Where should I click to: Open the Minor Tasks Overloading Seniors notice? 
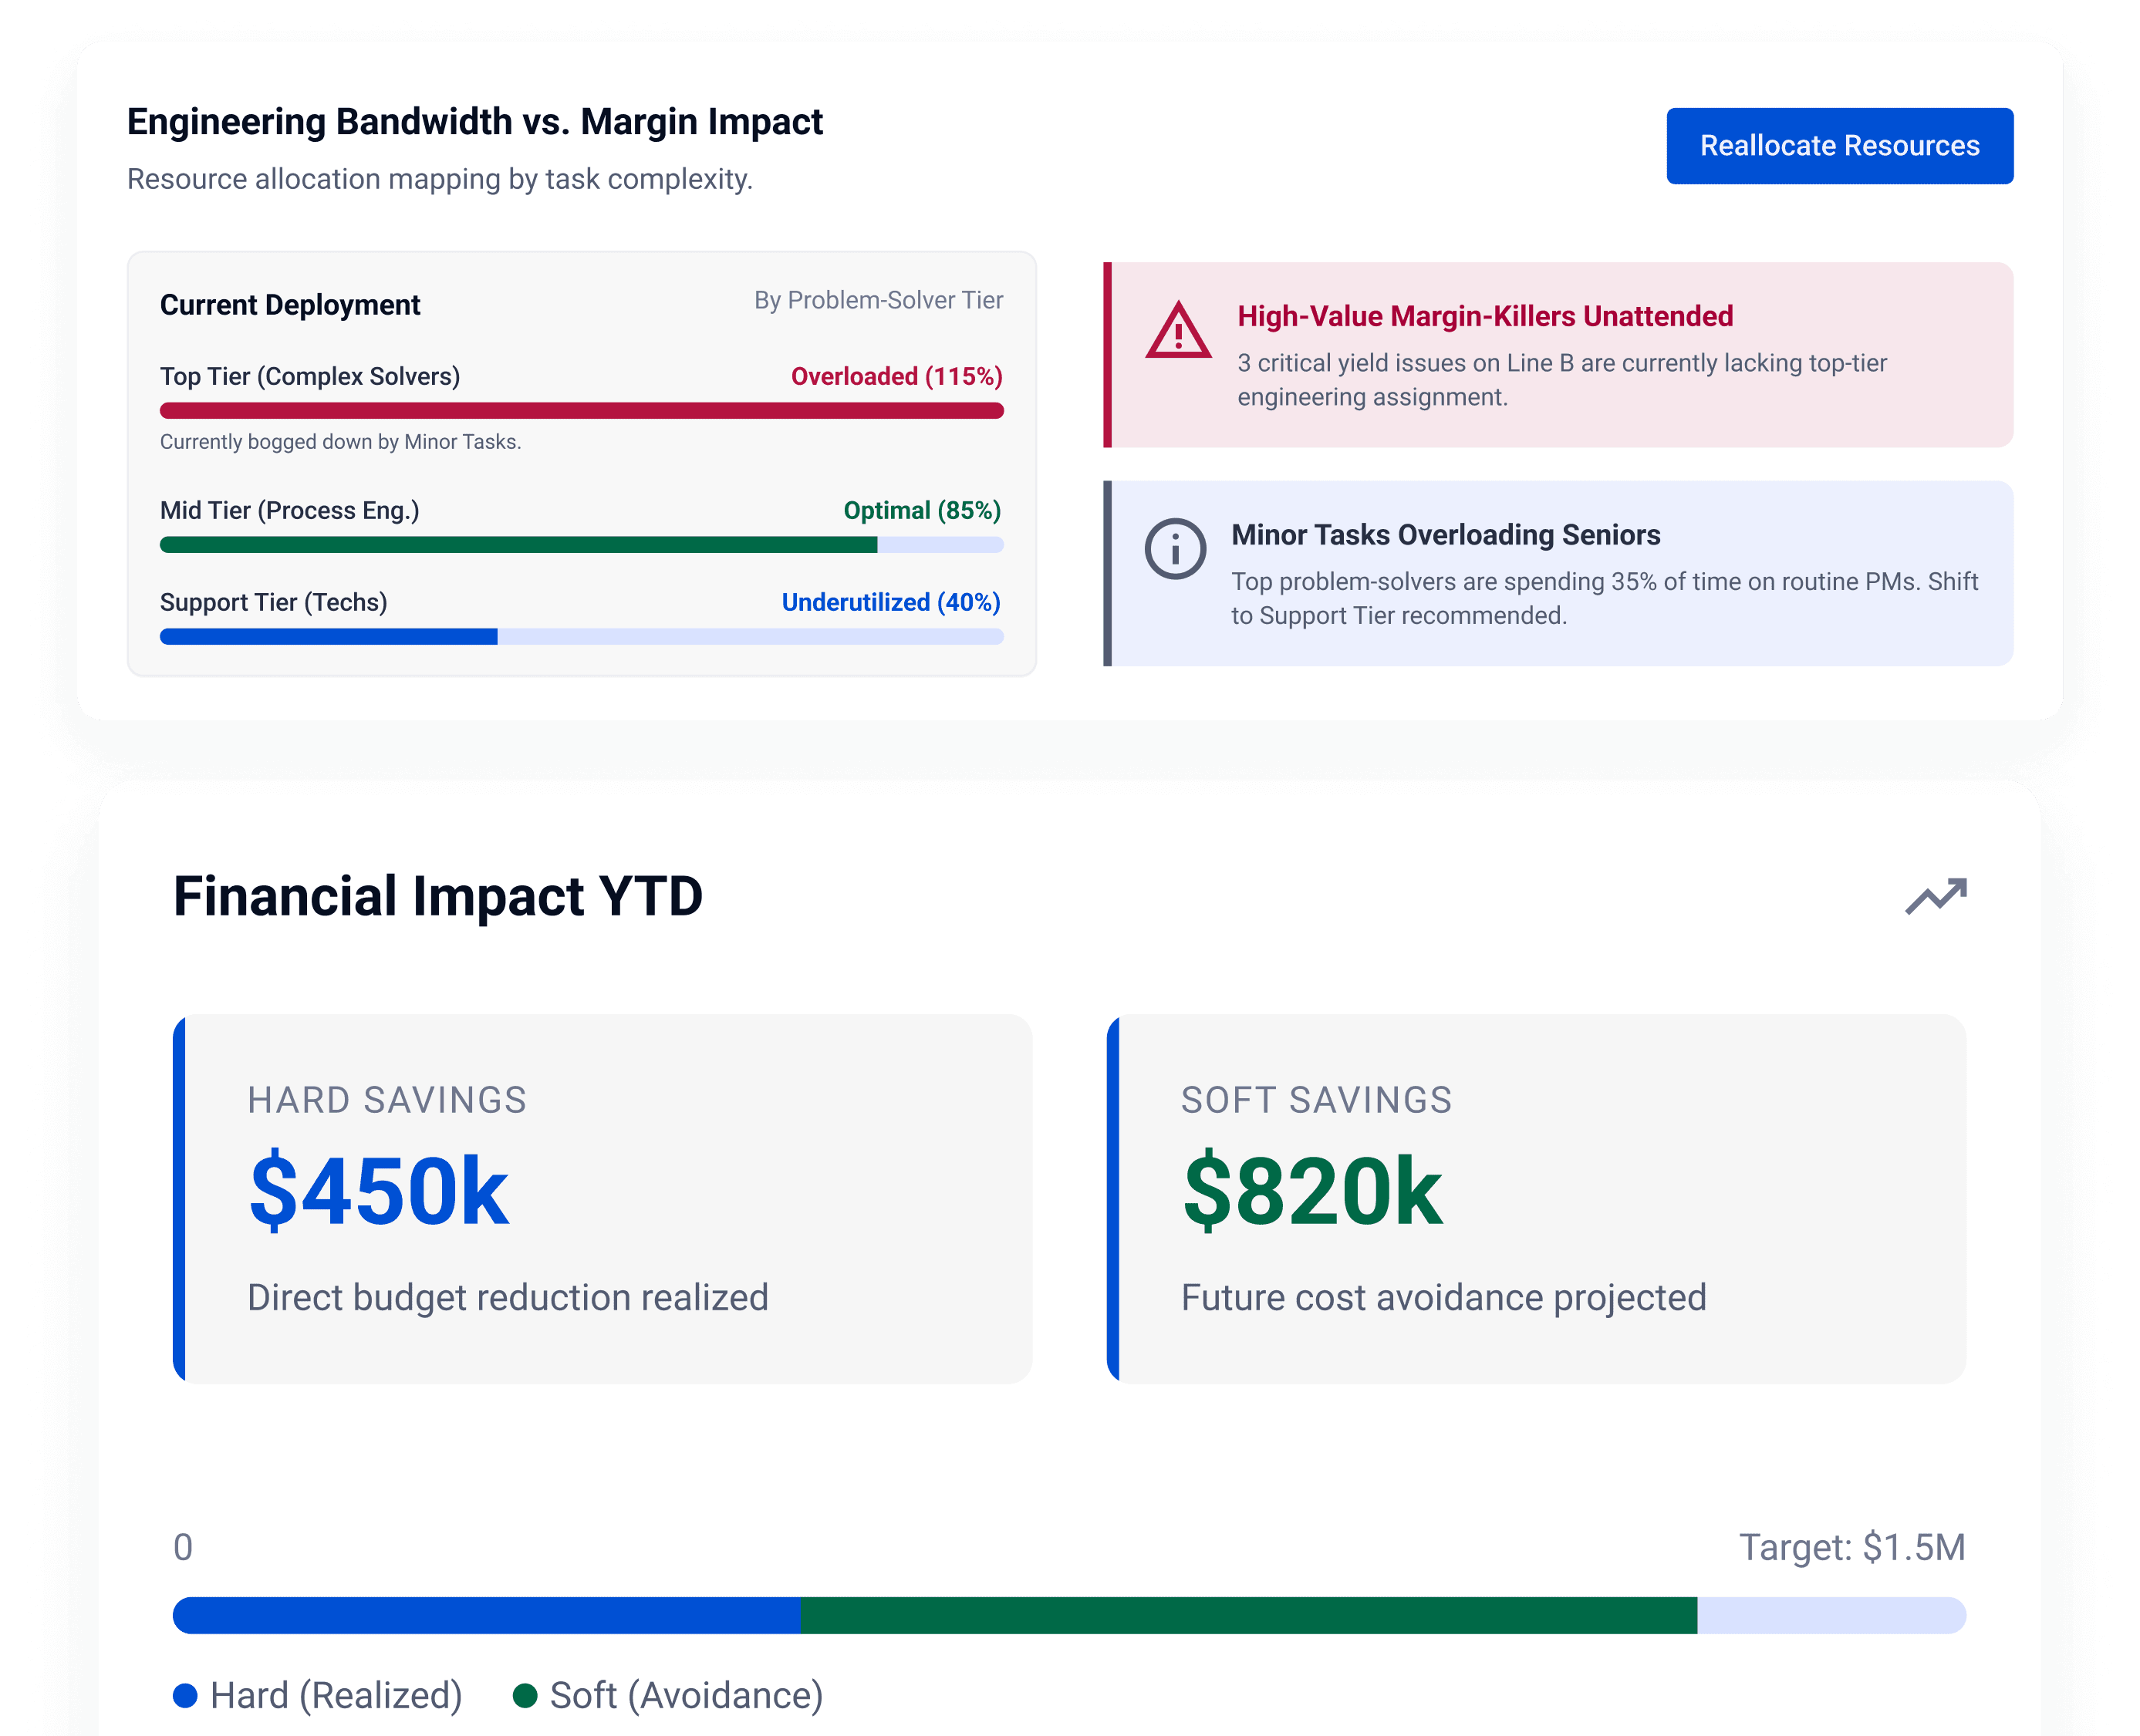click(1558, 574)
